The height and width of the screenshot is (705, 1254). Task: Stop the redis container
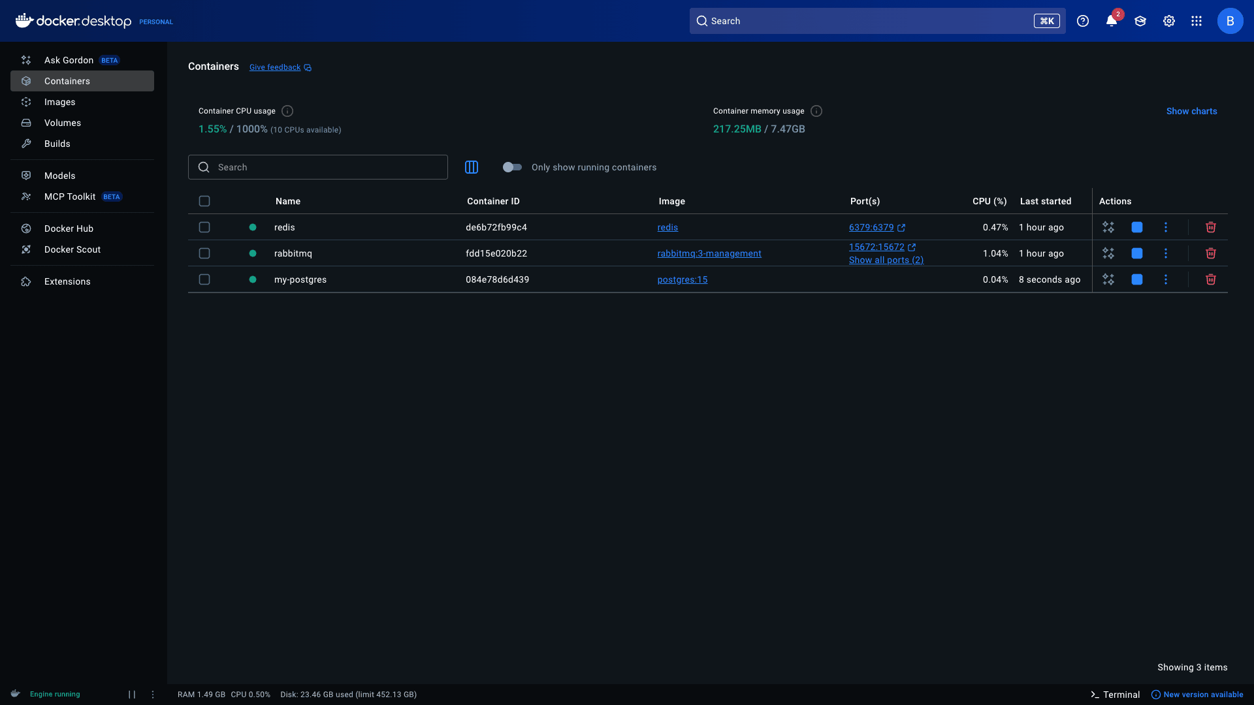tap(1136, 227)
